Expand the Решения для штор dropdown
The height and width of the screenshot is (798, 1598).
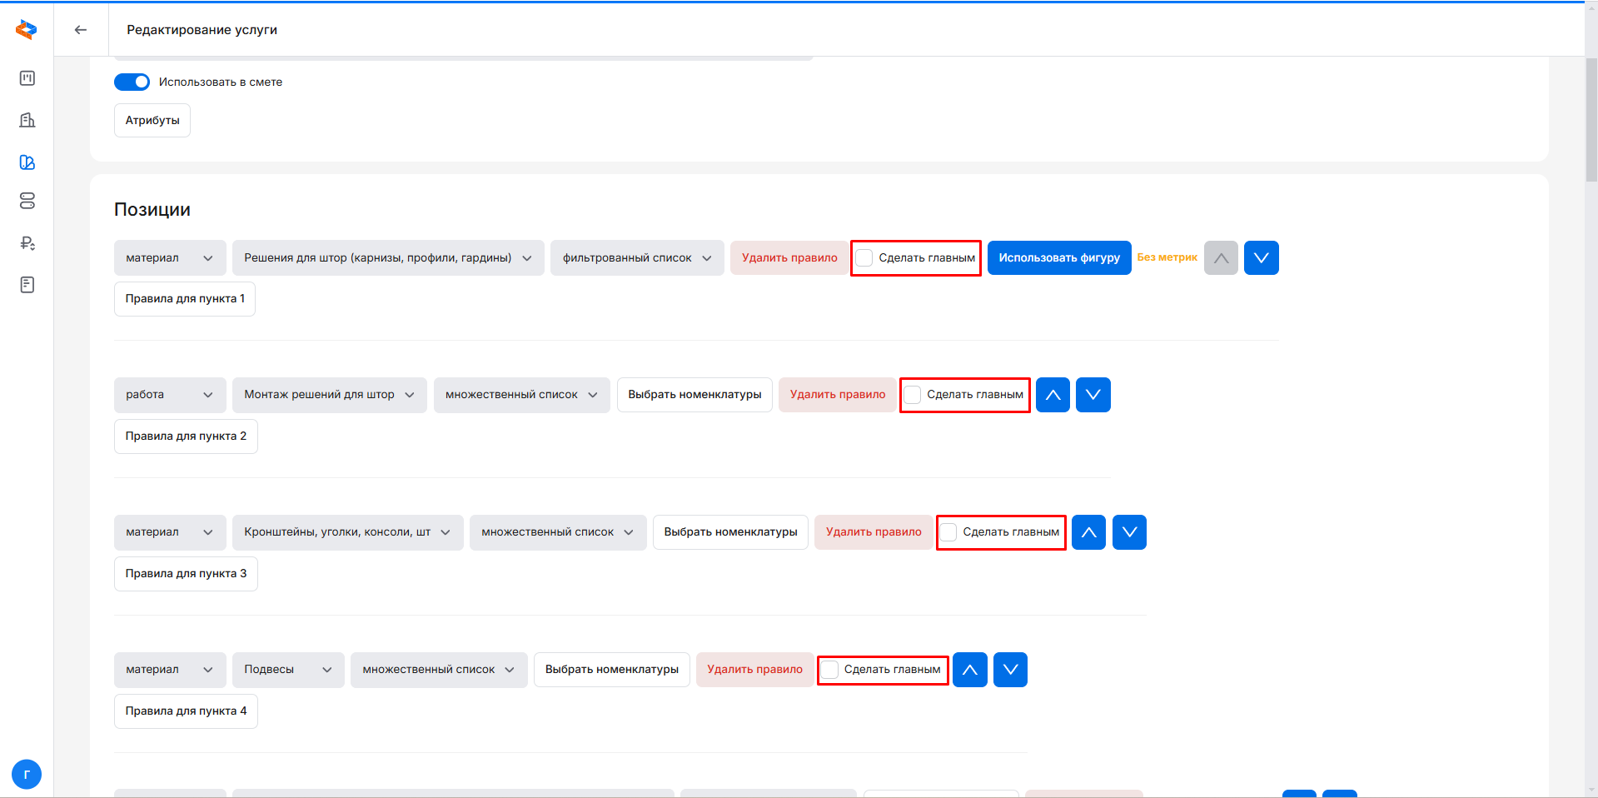388,258
